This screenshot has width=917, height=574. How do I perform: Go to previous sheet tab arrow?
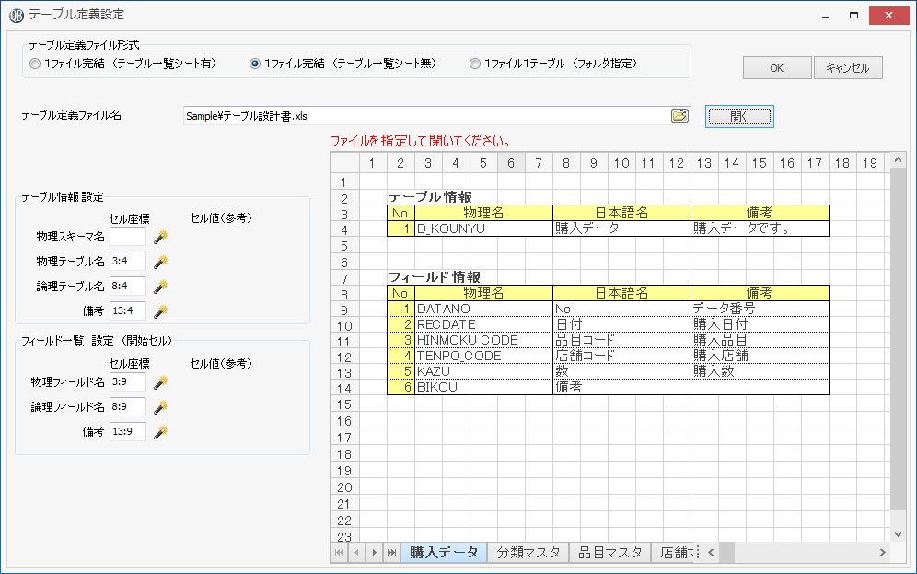(356, 552)
